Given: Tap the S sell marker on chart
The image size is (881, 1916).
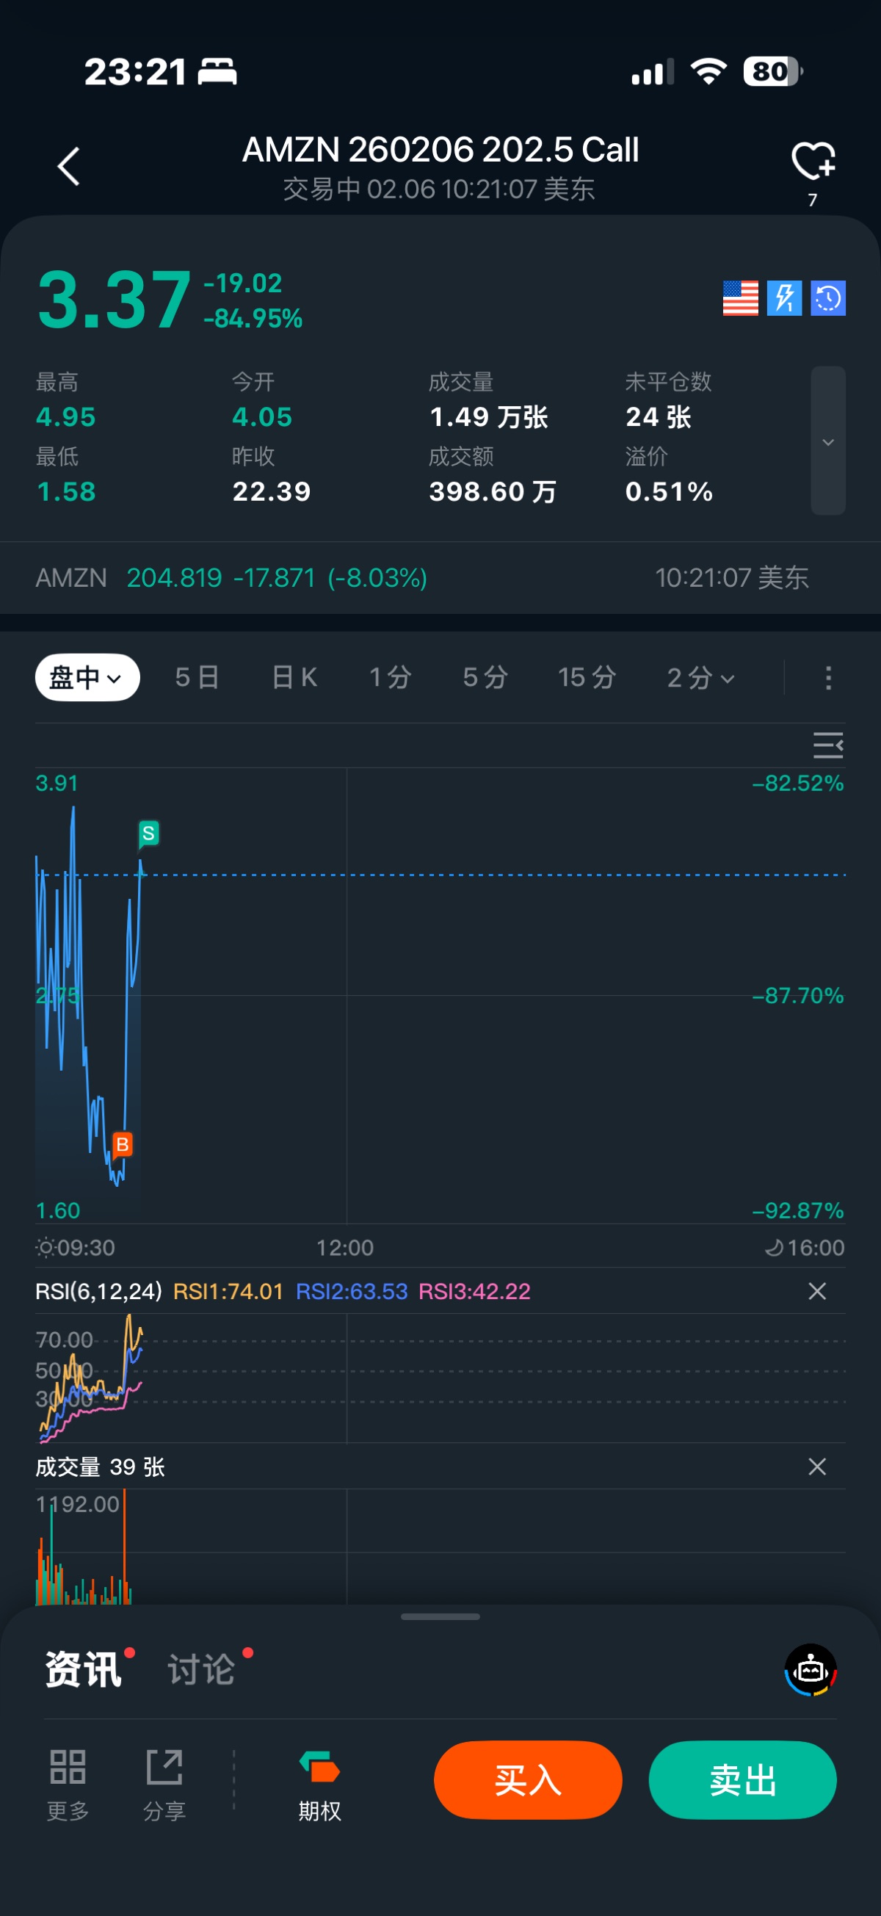Looking at the screenshot, I should [149, 833].
